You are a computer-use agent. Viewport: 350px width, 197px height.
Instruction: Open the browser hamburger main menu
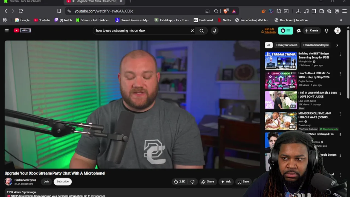(345, 11)
